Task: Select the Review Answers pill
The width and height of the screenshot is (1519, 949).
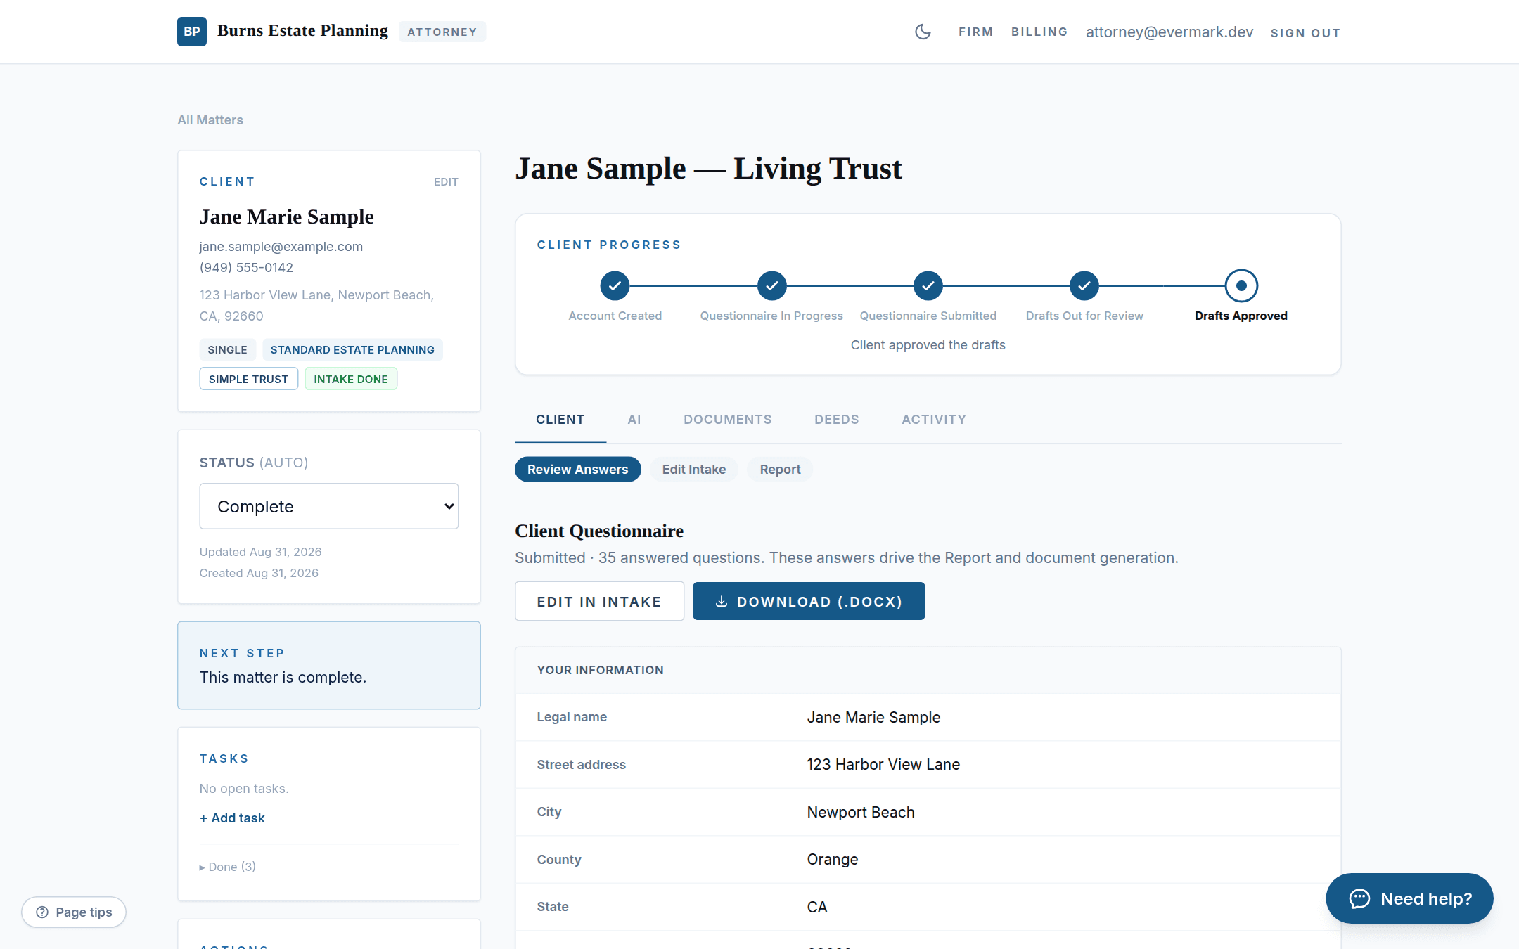Action: (x=578, y=469)
